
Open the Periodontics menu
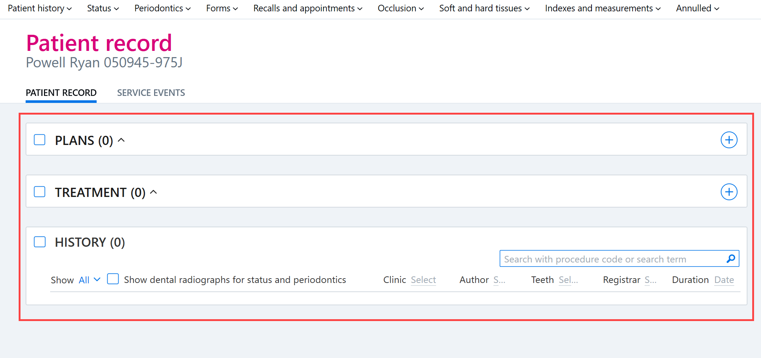tap(163, 8)
